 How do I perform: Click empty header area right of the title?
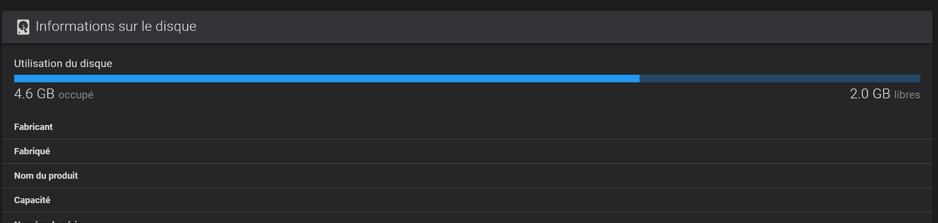point(563,27)
